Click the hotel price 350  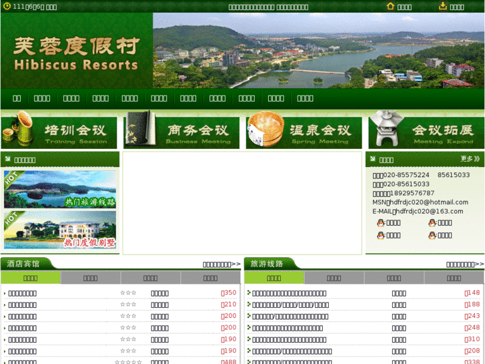tap(229, 293)
